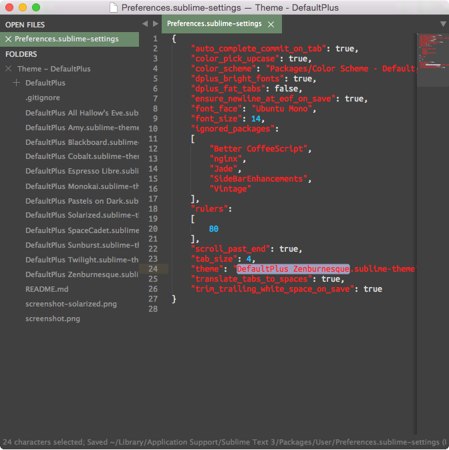Expand the DefaultPlus subfolder plus icon
Image resolution: width=449 pixels, height=450 pixels.
(17, 83)
